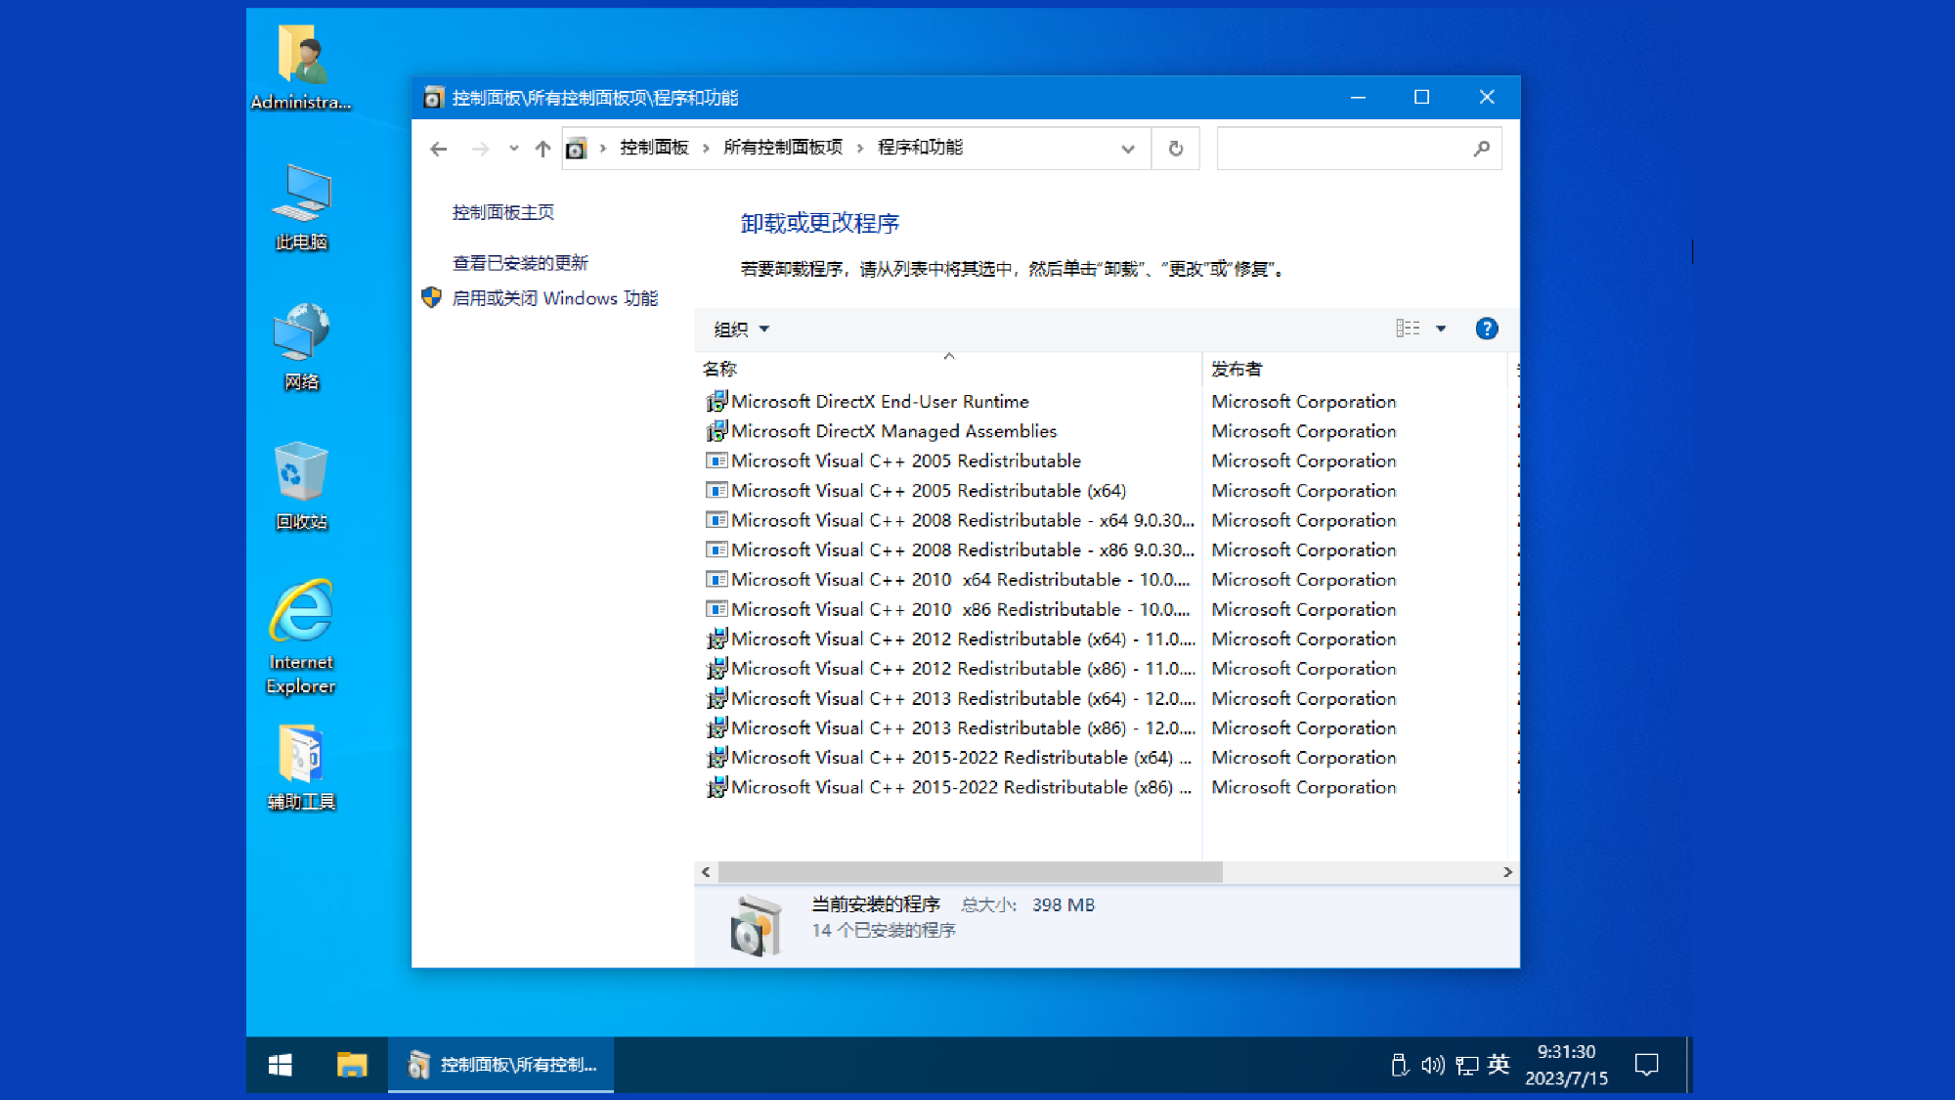Viewport: 1955px width, 1100px height.
Task: Open help via the question mark icon
Action: 1487,329
